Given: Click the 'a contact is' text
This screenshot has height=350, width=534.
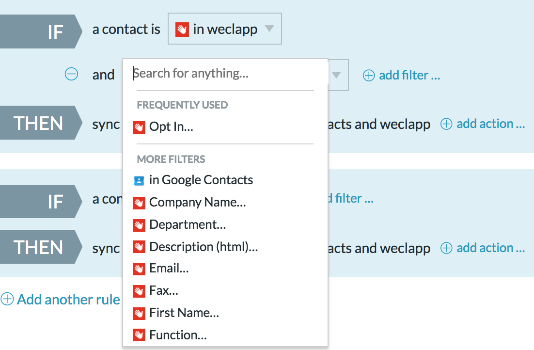Looking at the screenshot, I should pos(126,29).
